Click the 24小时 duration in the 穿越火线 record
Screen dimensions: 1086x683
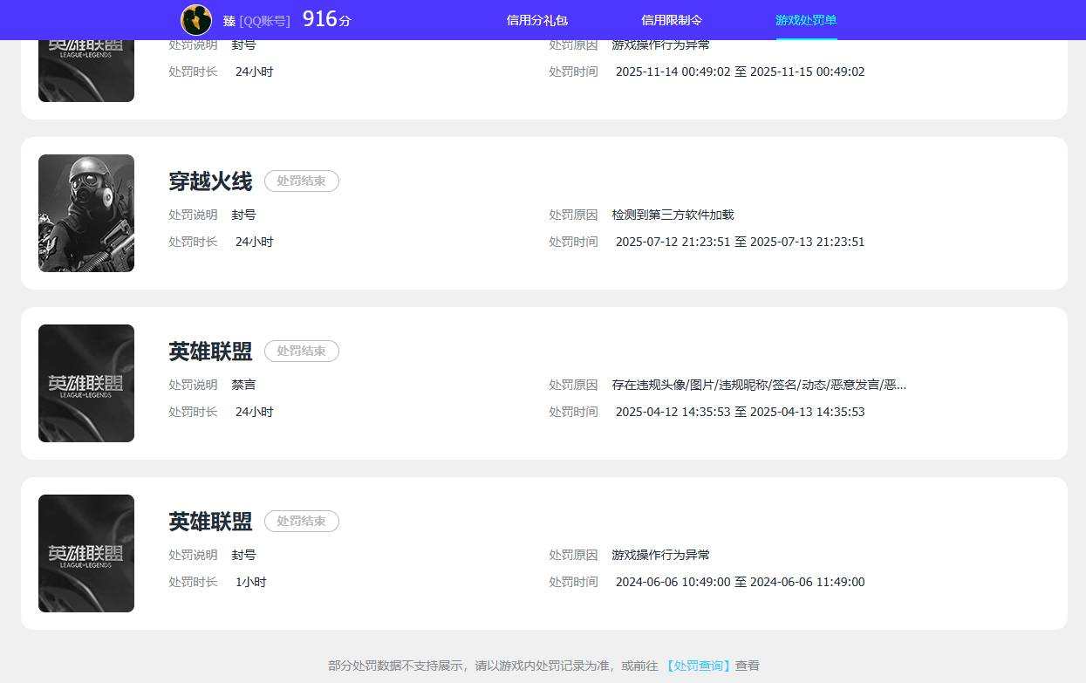[255, 242]
